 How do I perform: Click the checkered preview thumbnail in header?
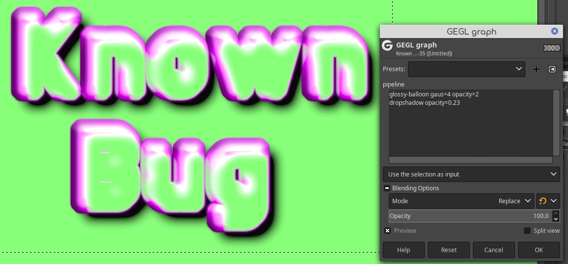(x=550, y=48)
